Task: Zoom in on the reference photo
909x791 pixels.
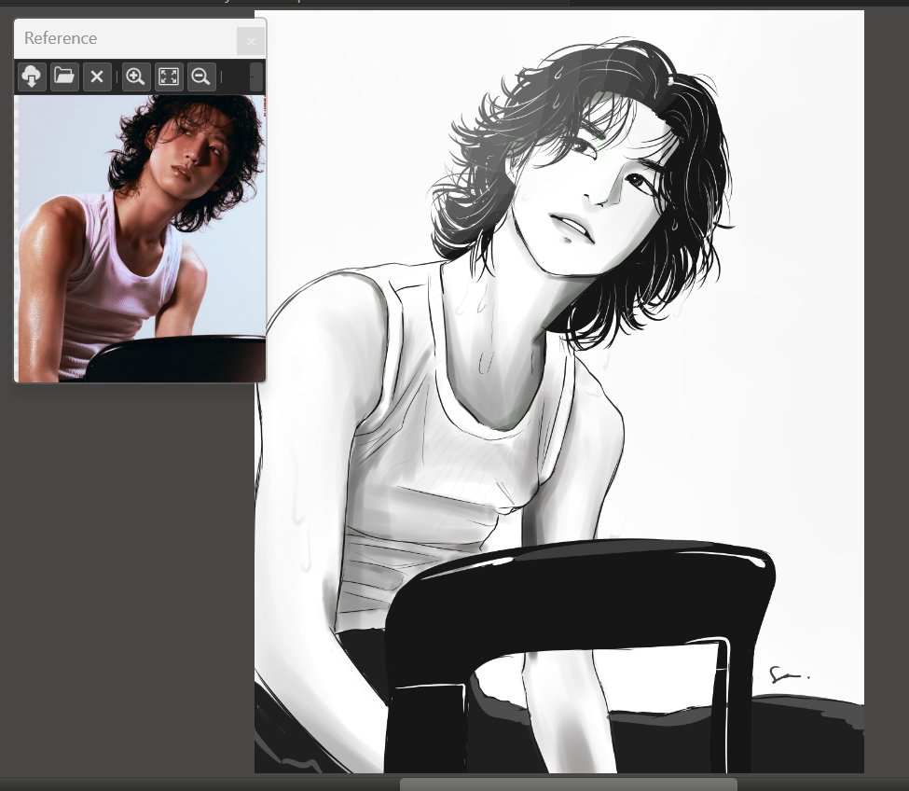Action: click(x=135, y=76)
